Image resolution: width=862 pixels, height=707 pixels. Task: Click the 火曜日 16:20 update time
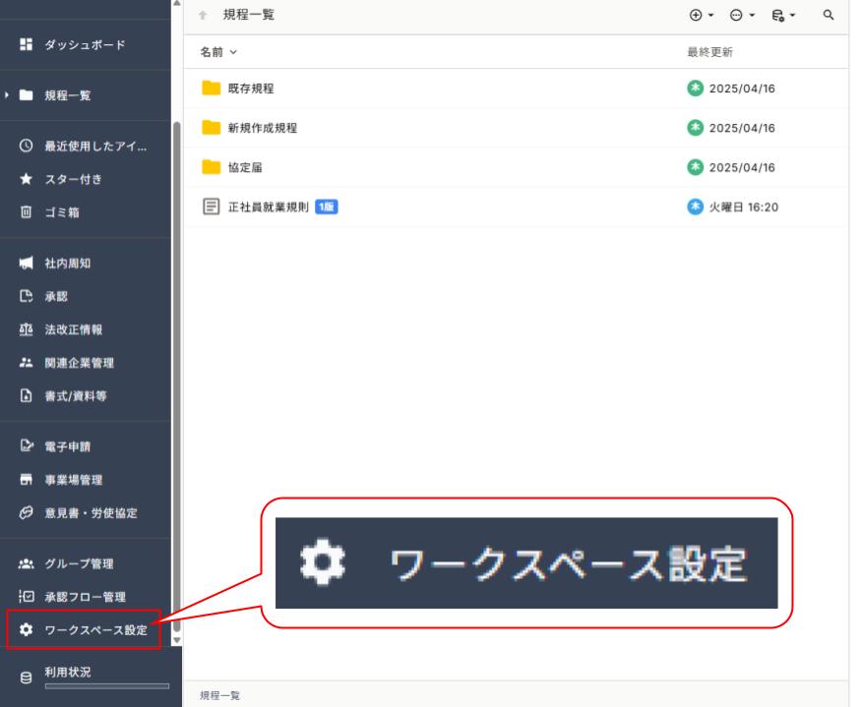point(744,207)
